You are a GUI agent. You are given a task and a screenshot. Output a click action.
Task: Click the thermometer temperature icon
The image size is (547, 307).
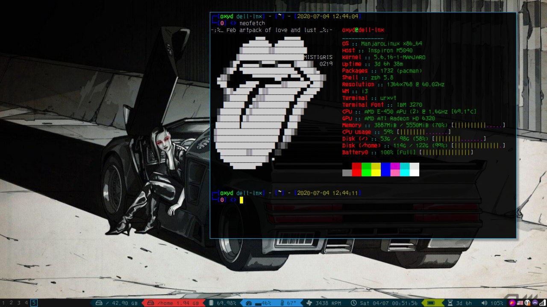(x=282, y=303)
